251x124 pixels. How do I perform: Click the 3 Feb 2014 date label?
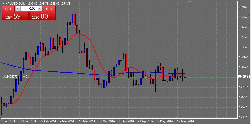tap(8, 121)
